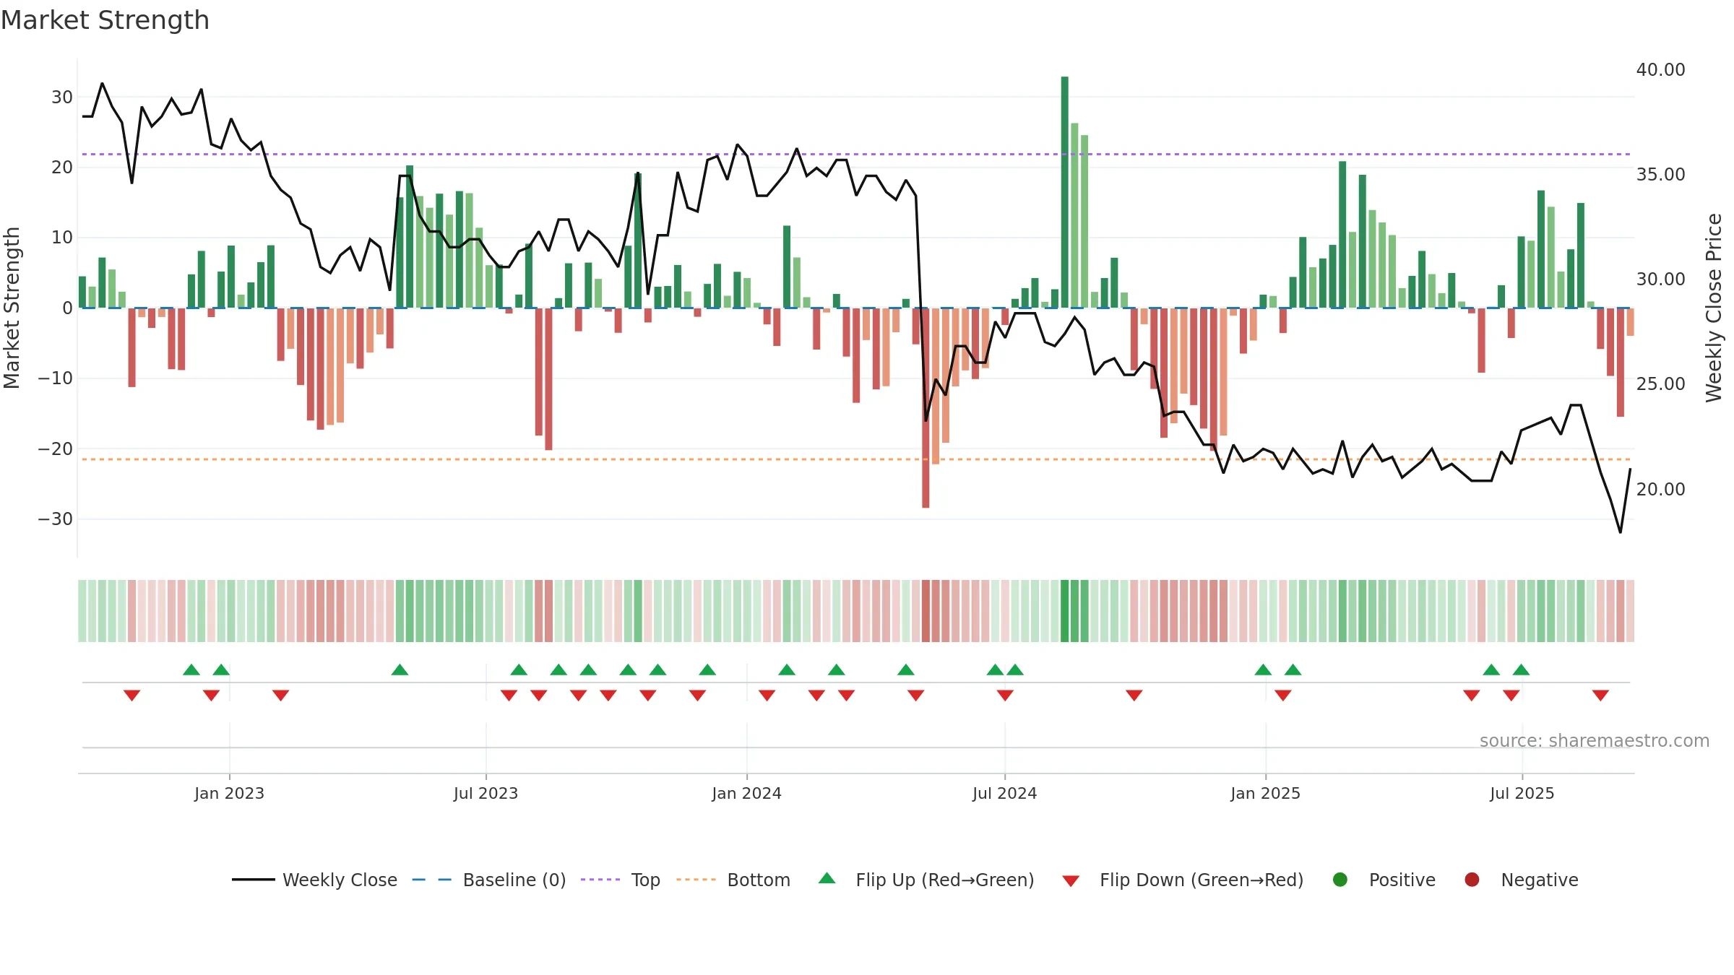Click the last red flip-down marker in 2025
The image size is (1734, 975).
[x=1600, y=695]
